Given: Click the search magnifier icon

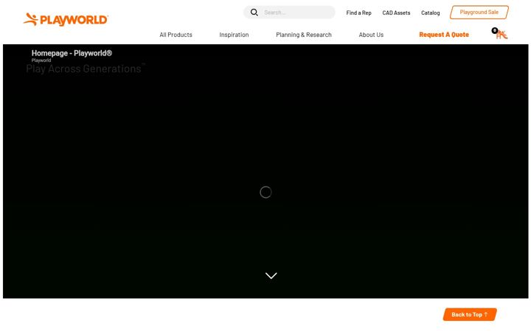Looking at the screenshot, I should [254, 13].
